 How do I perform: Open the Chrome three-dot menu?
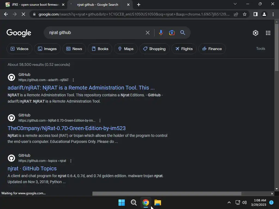pos(273,14)
